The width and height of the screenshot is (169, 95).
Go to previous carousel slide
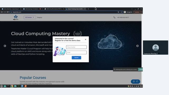(5, 46)
